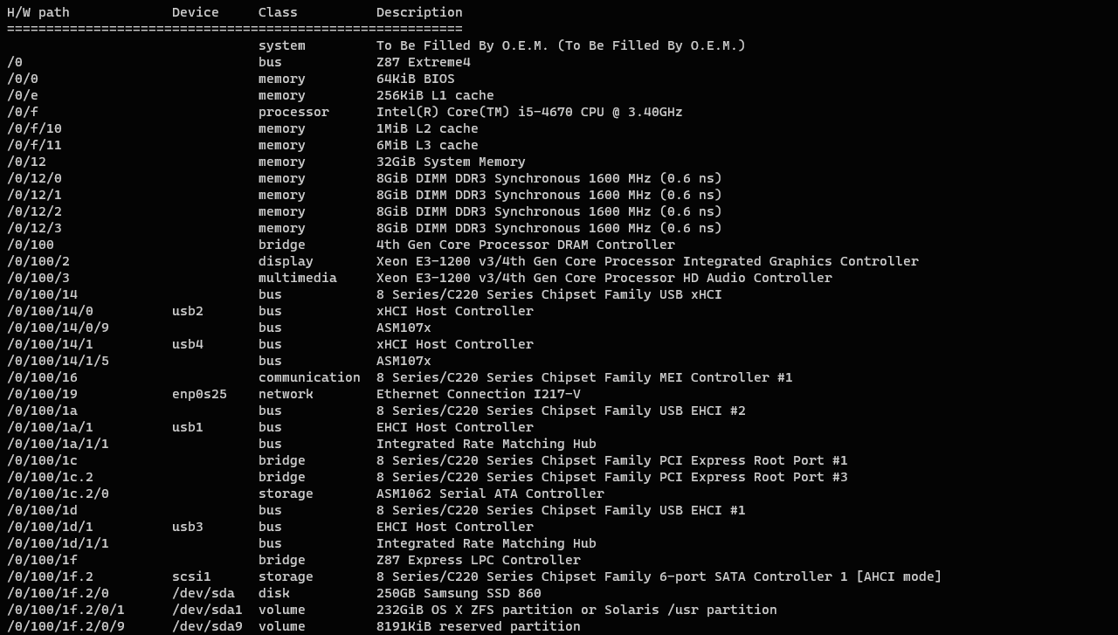Click the "6MiB L3 cache" text
Viewport: 1118px width, 635px height.
pos(427,145)
